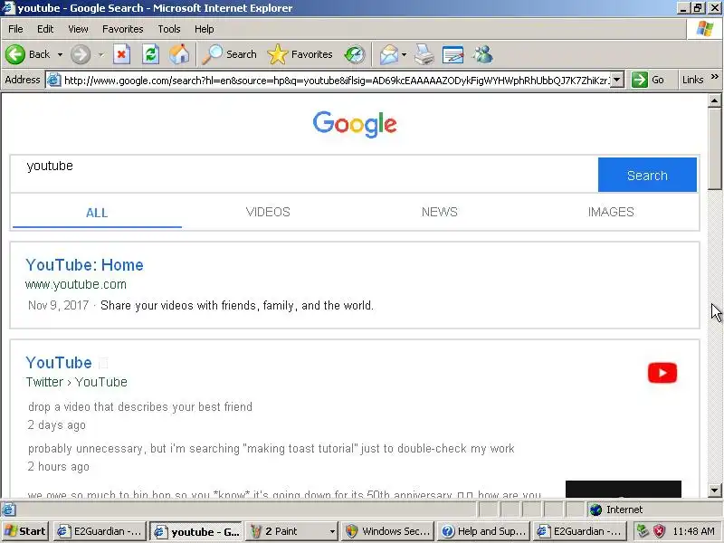Open the Help menu

pyautogui.click(x=205, y=29)
